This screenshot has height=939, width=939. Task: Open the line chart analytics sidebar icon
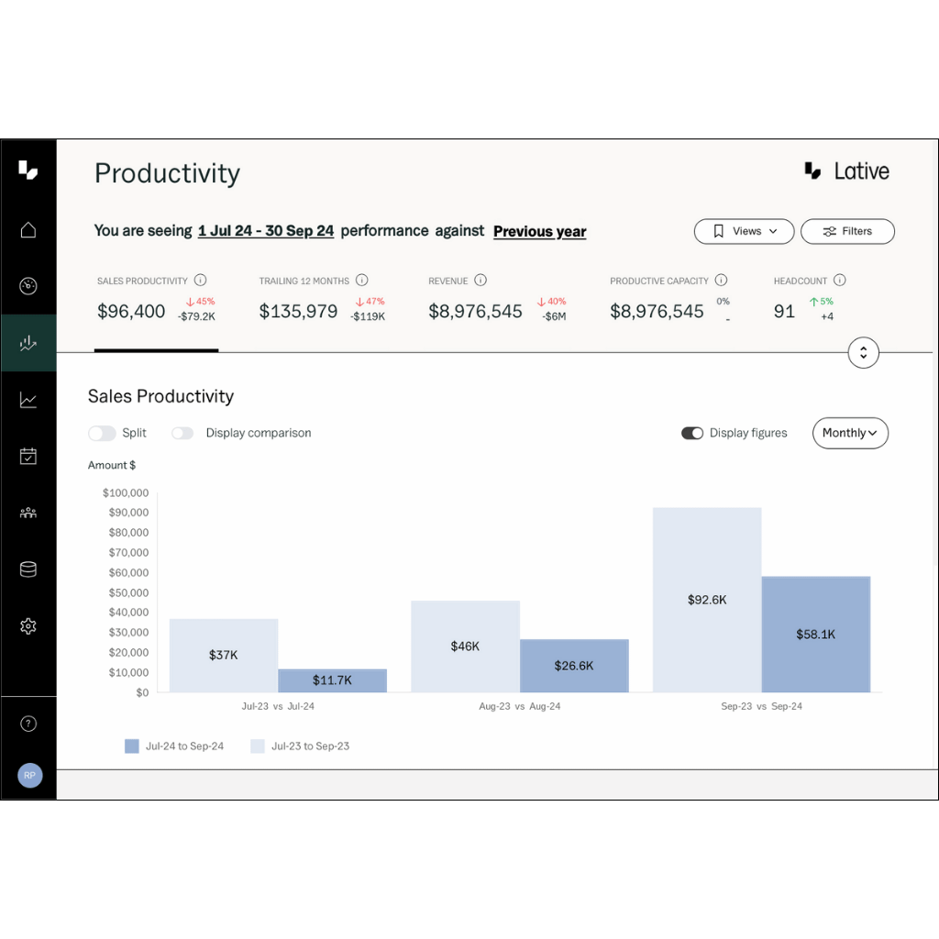click(28, 400)
